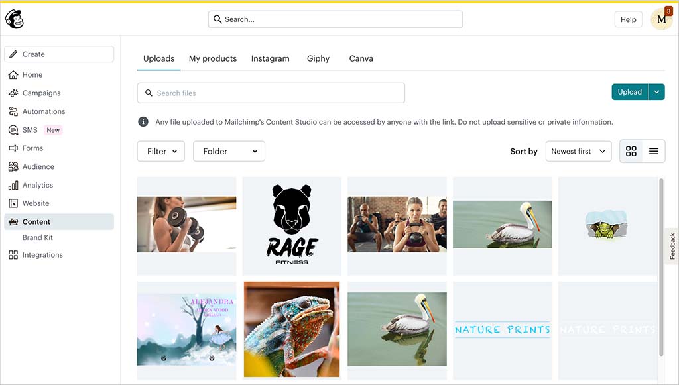
Task: Select the chameleon image
Action: pos(292,330)
